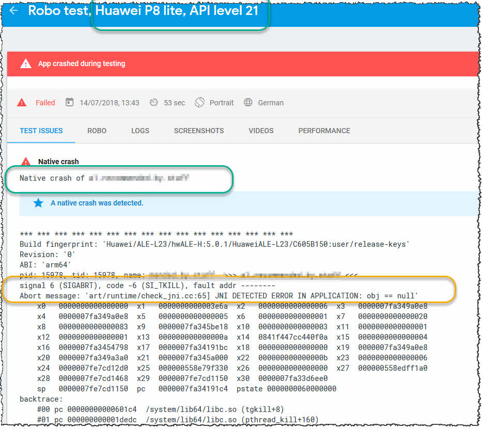Click the '#00 pc' tgkill backtrace line
This screenshot has height=429, width=482.
tap(161, 410)
